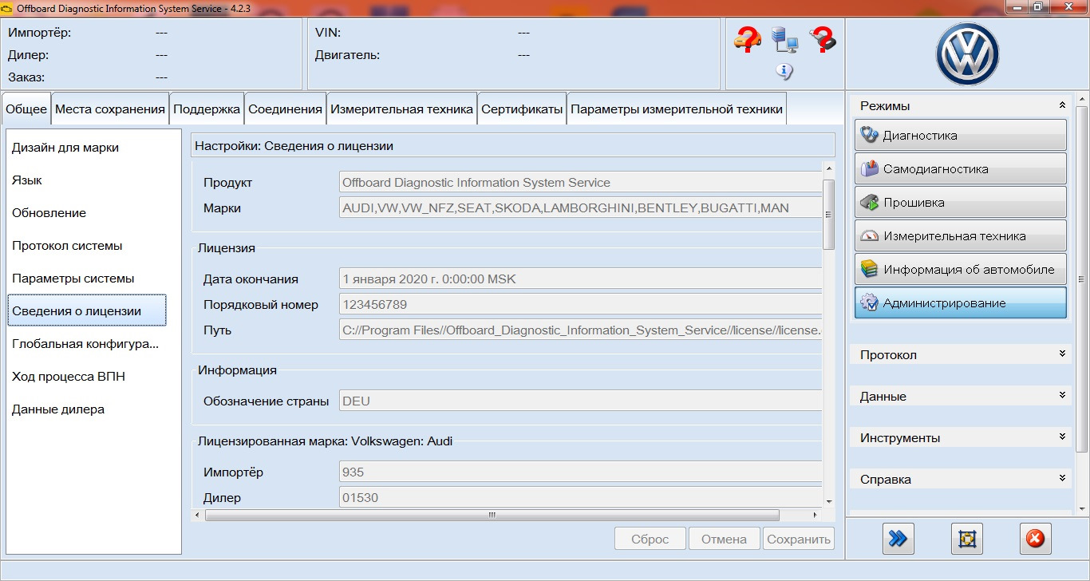Click the Порядковый номер field
This screenshot has width=1090, height=581.
pyautogui.click(x=580, y=305)
